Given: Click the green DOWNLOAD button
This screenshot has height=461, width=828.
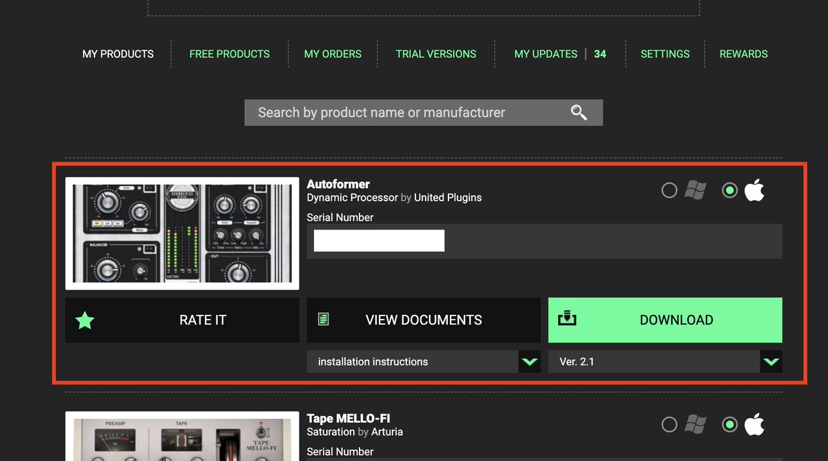Looking at the screenshot, I should (x=665, y=320).
